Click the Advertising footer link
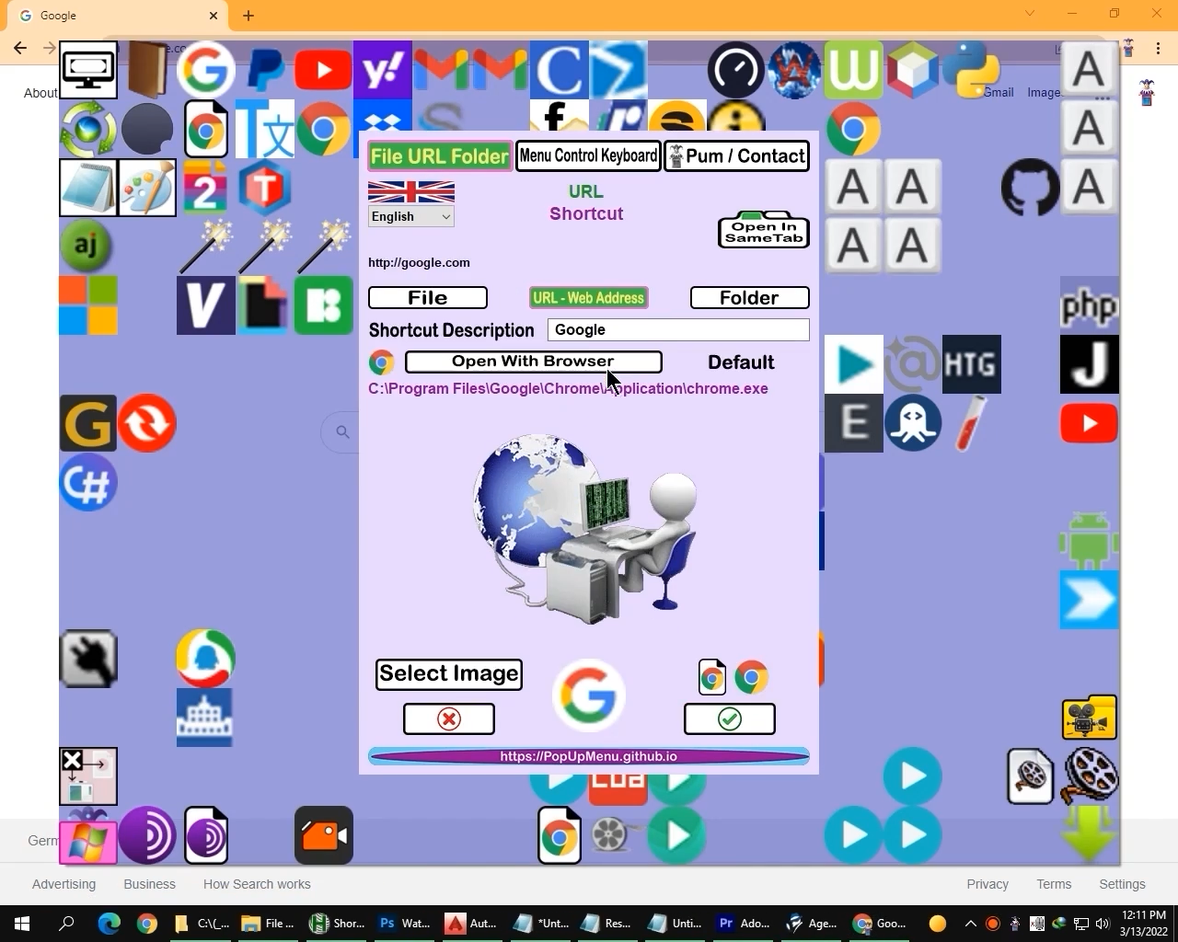Image resolution: width=1178 pixels, height=942 pixels. (x=64, y=884)
